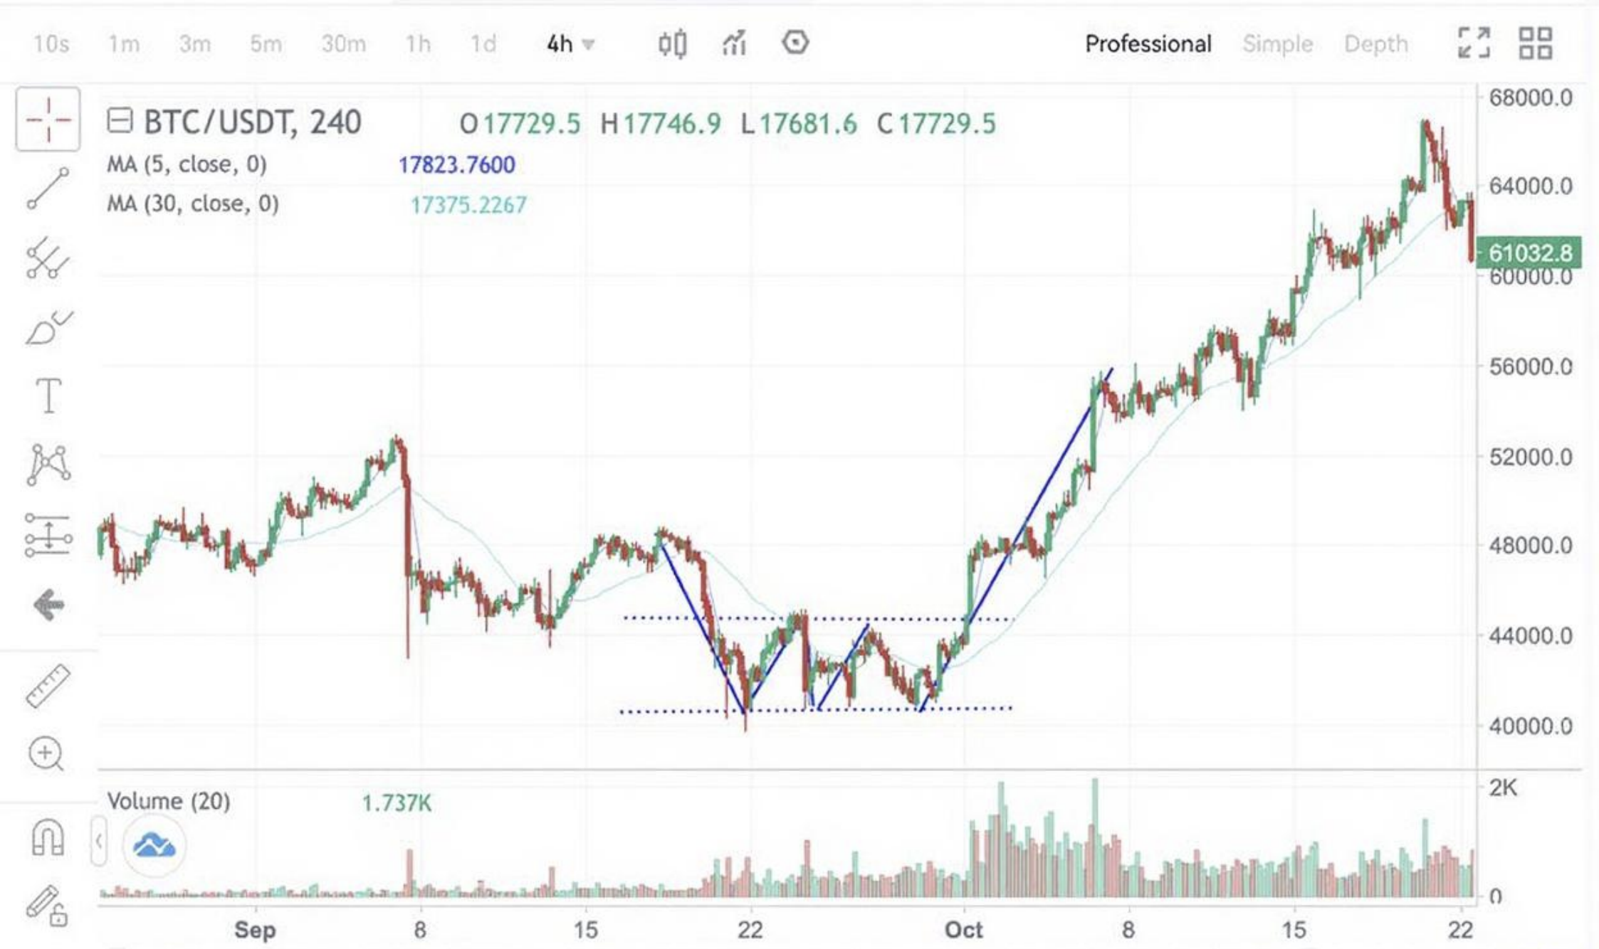
Task: Click the 61032.8 current price label
Action: 1529,253
